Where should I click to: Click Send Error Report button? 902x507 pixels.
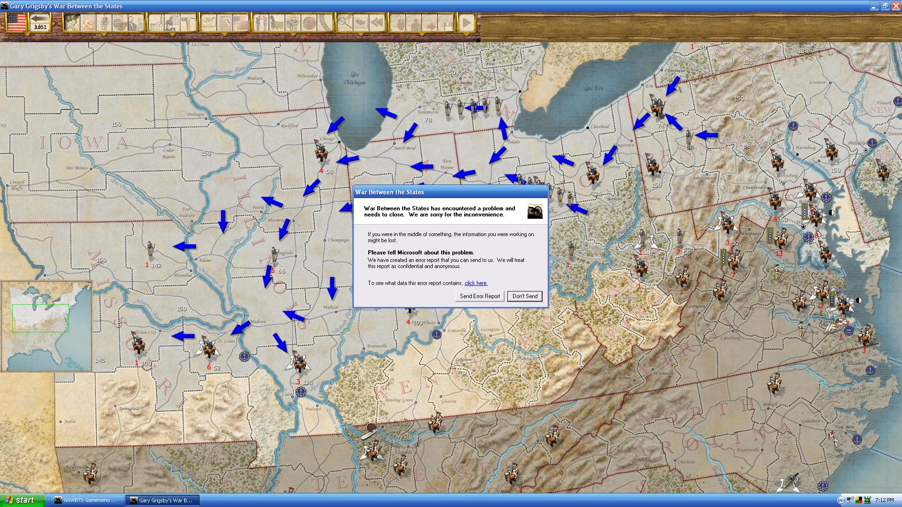480,296
